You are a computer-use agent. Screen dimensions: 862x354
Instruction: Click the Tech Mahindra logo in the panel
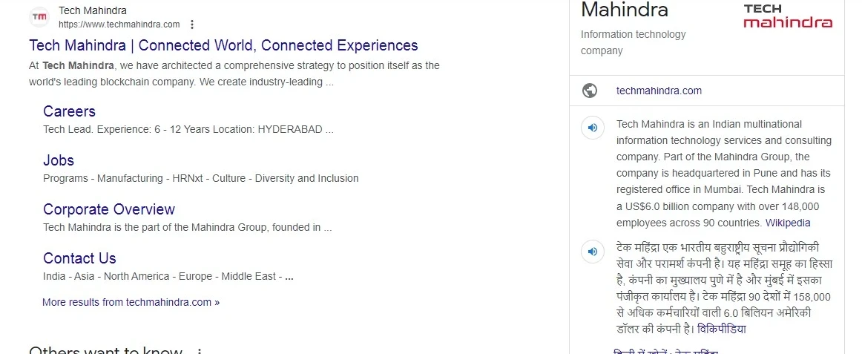[787, 16]
